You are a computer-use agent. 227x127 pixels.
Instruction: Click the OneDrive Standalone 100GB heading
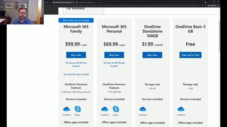click(152, 31)
